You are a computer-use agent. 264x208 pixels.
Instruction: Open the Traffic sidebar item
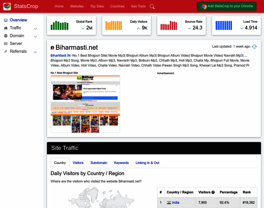tap(16, 28)
